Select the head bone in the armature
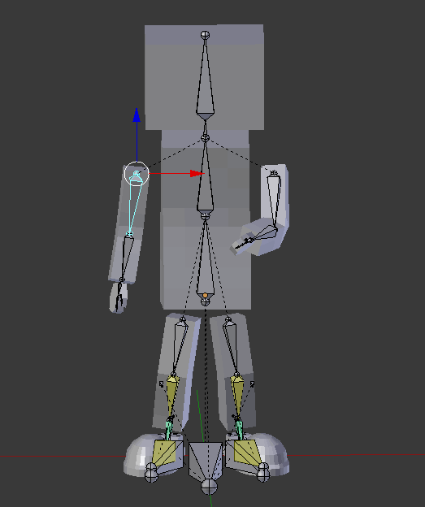The image size is (425, 507). point(205,80)
